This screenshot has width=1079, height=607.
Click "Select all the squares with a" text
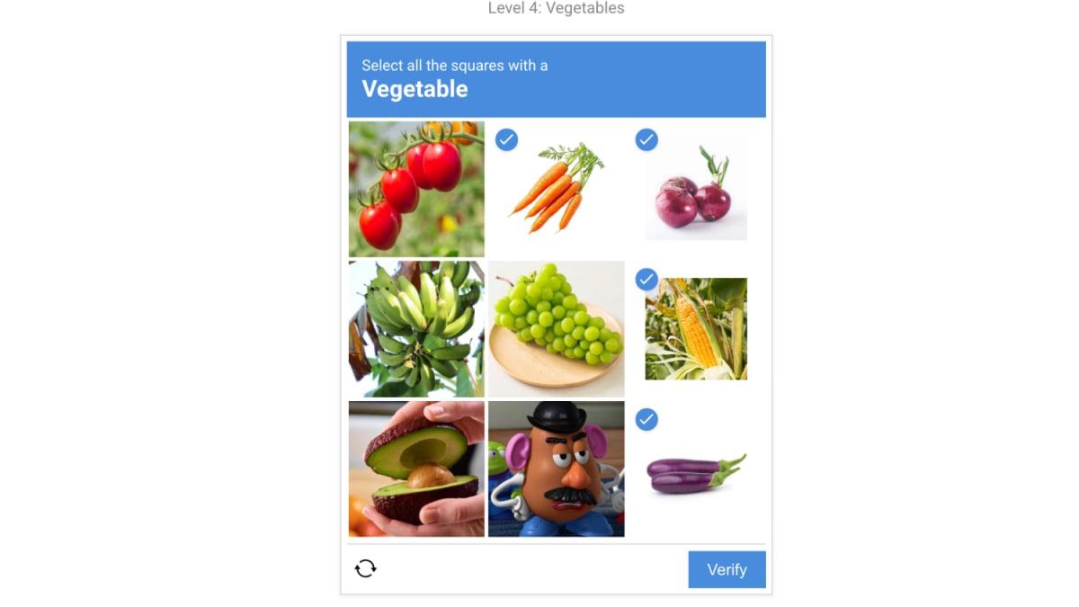[x=454, y=66]
